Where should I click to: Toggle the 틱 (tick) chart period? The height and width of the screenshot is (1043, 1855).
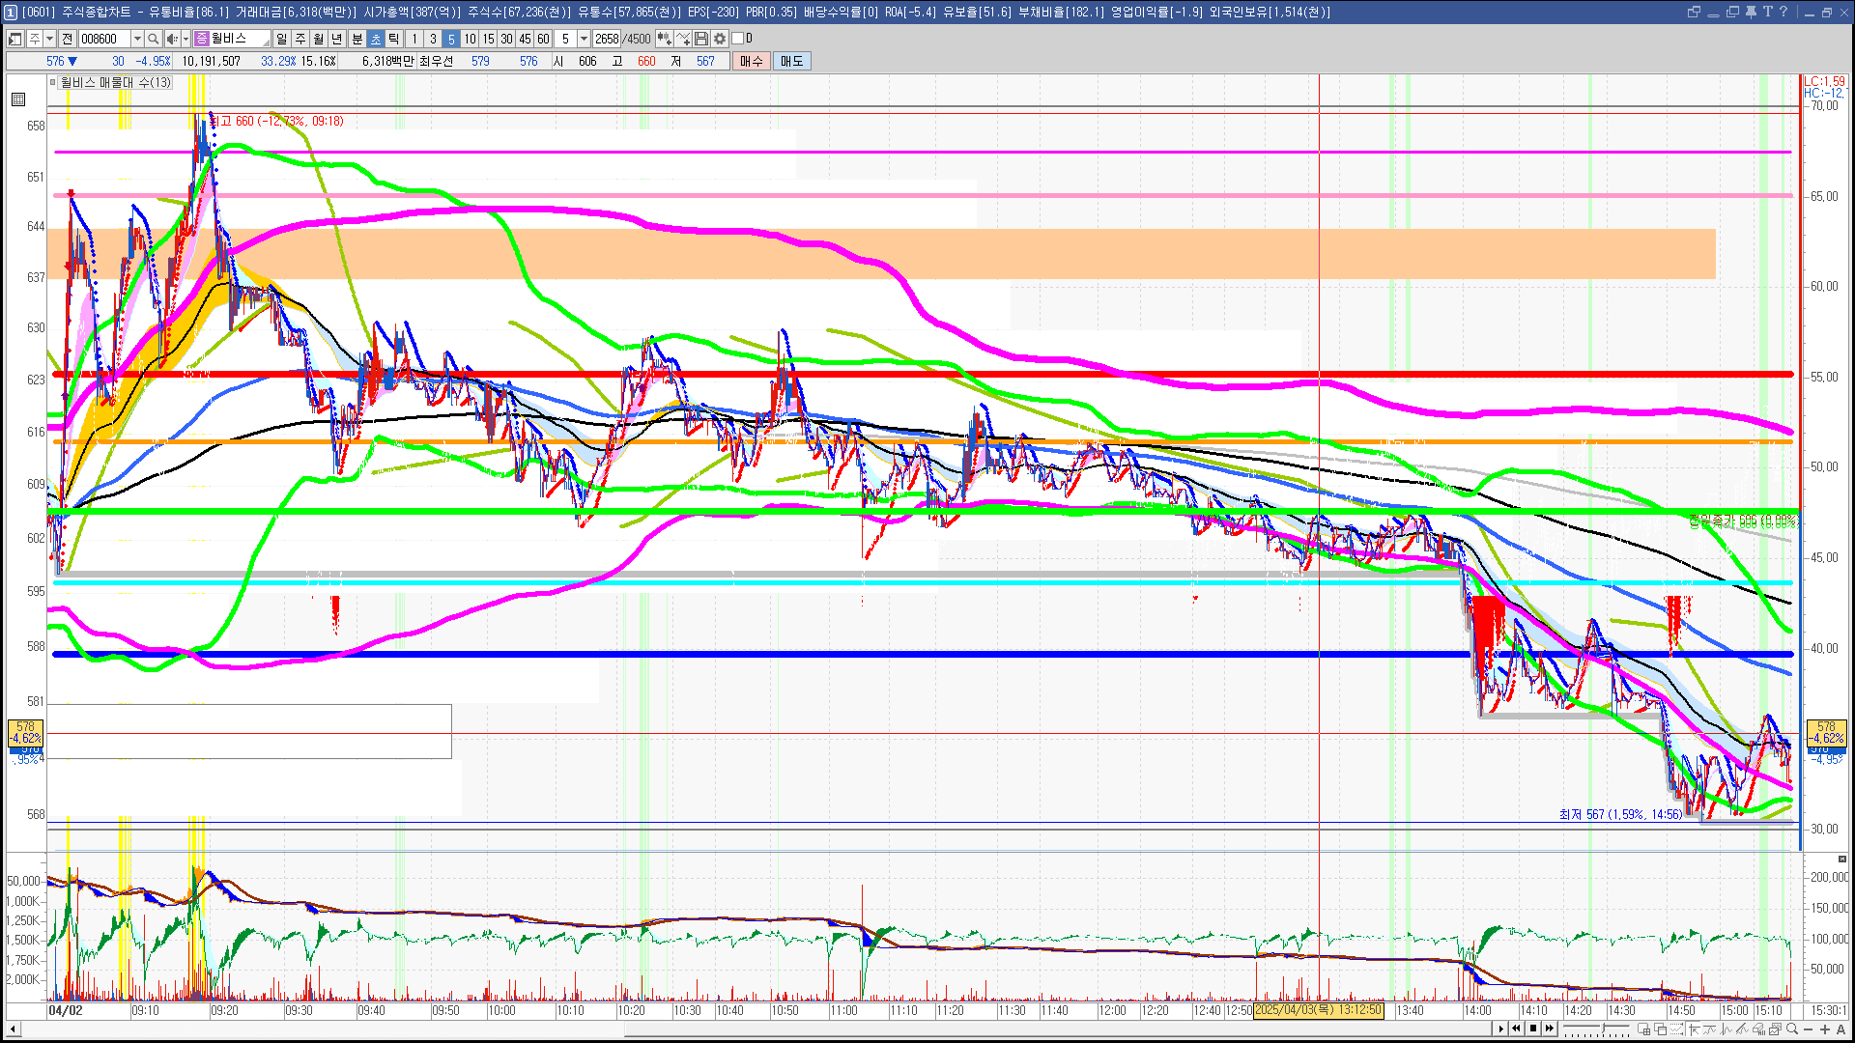(394, 39)
